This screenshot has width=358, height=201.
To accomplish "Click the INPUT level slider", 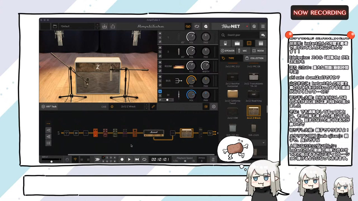I will (51, 161).
